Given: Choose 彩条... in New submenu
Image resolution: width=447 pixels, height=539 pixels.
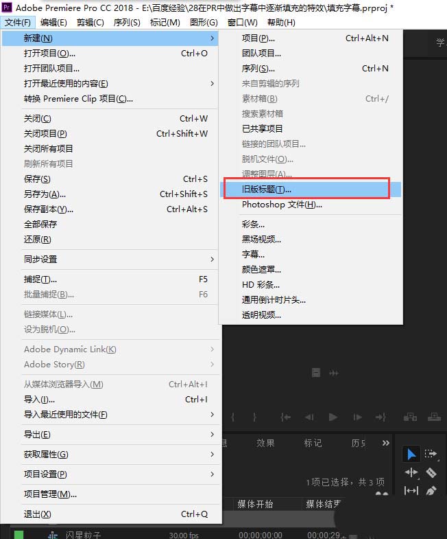Looking at the screenshot, I should [x=311, y=225].
